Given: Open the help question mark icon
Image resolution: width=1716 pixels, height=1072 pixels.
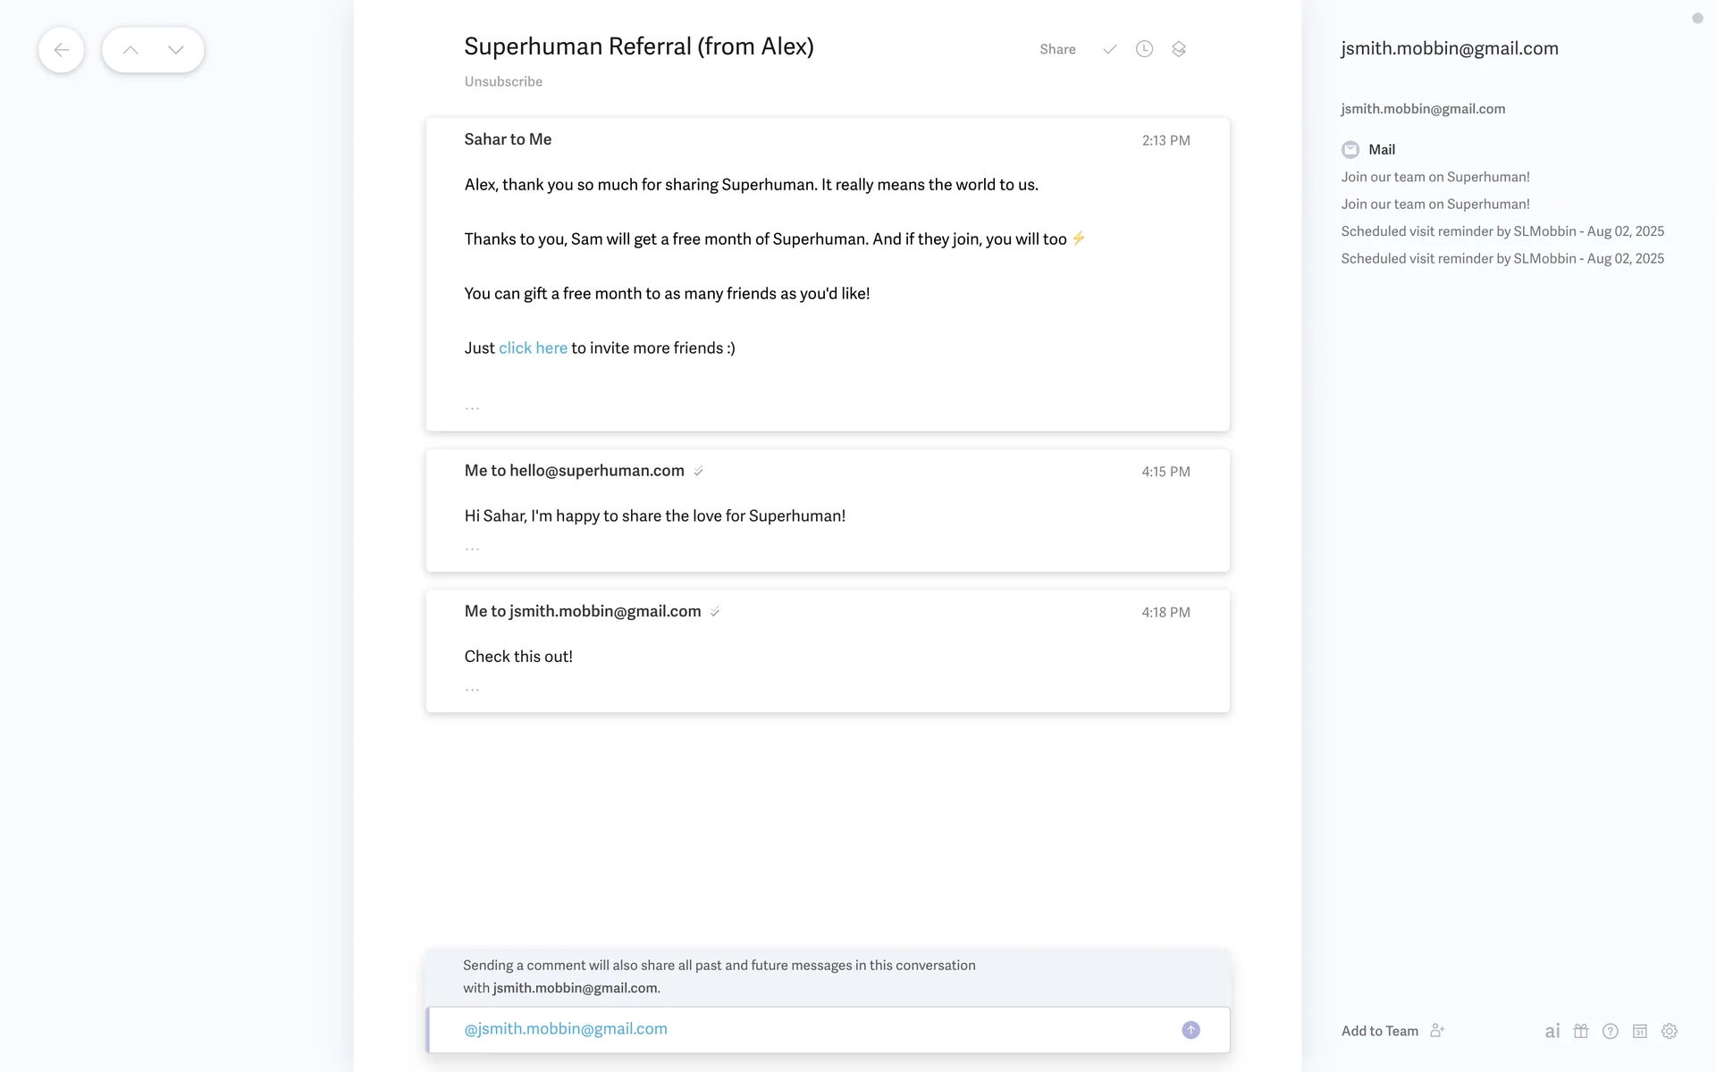Looking at the screenshot, I should pyautogui.click(x=1611, y=1031).
